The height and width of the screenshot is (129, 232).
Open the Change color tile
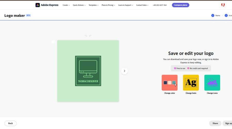pos(170,83)
